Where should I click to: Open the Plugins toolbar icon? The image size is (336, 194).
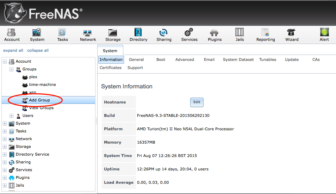point(214,35)
